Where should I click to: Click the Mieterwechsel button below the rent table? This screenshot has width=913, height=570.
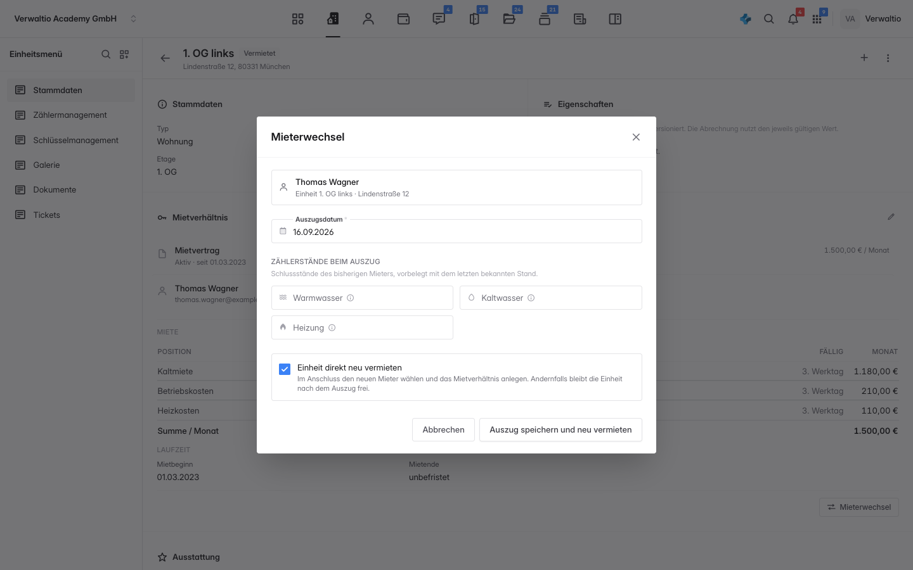point(859,507)
